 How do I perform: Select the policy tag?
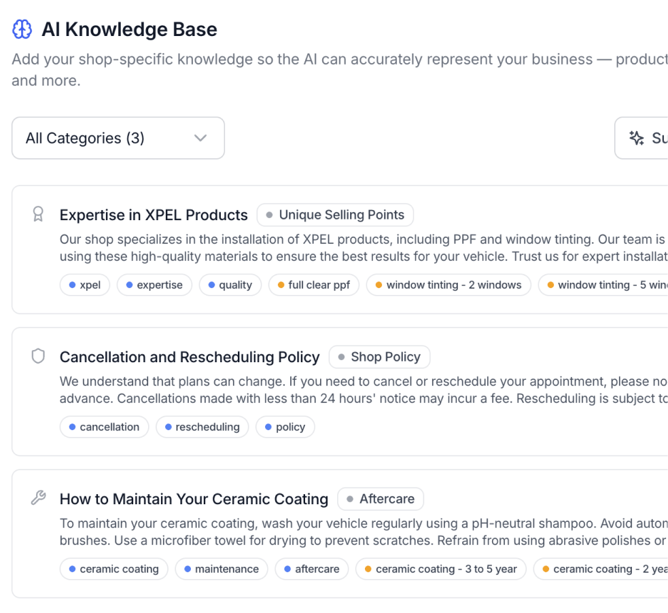tap(285, 427)
